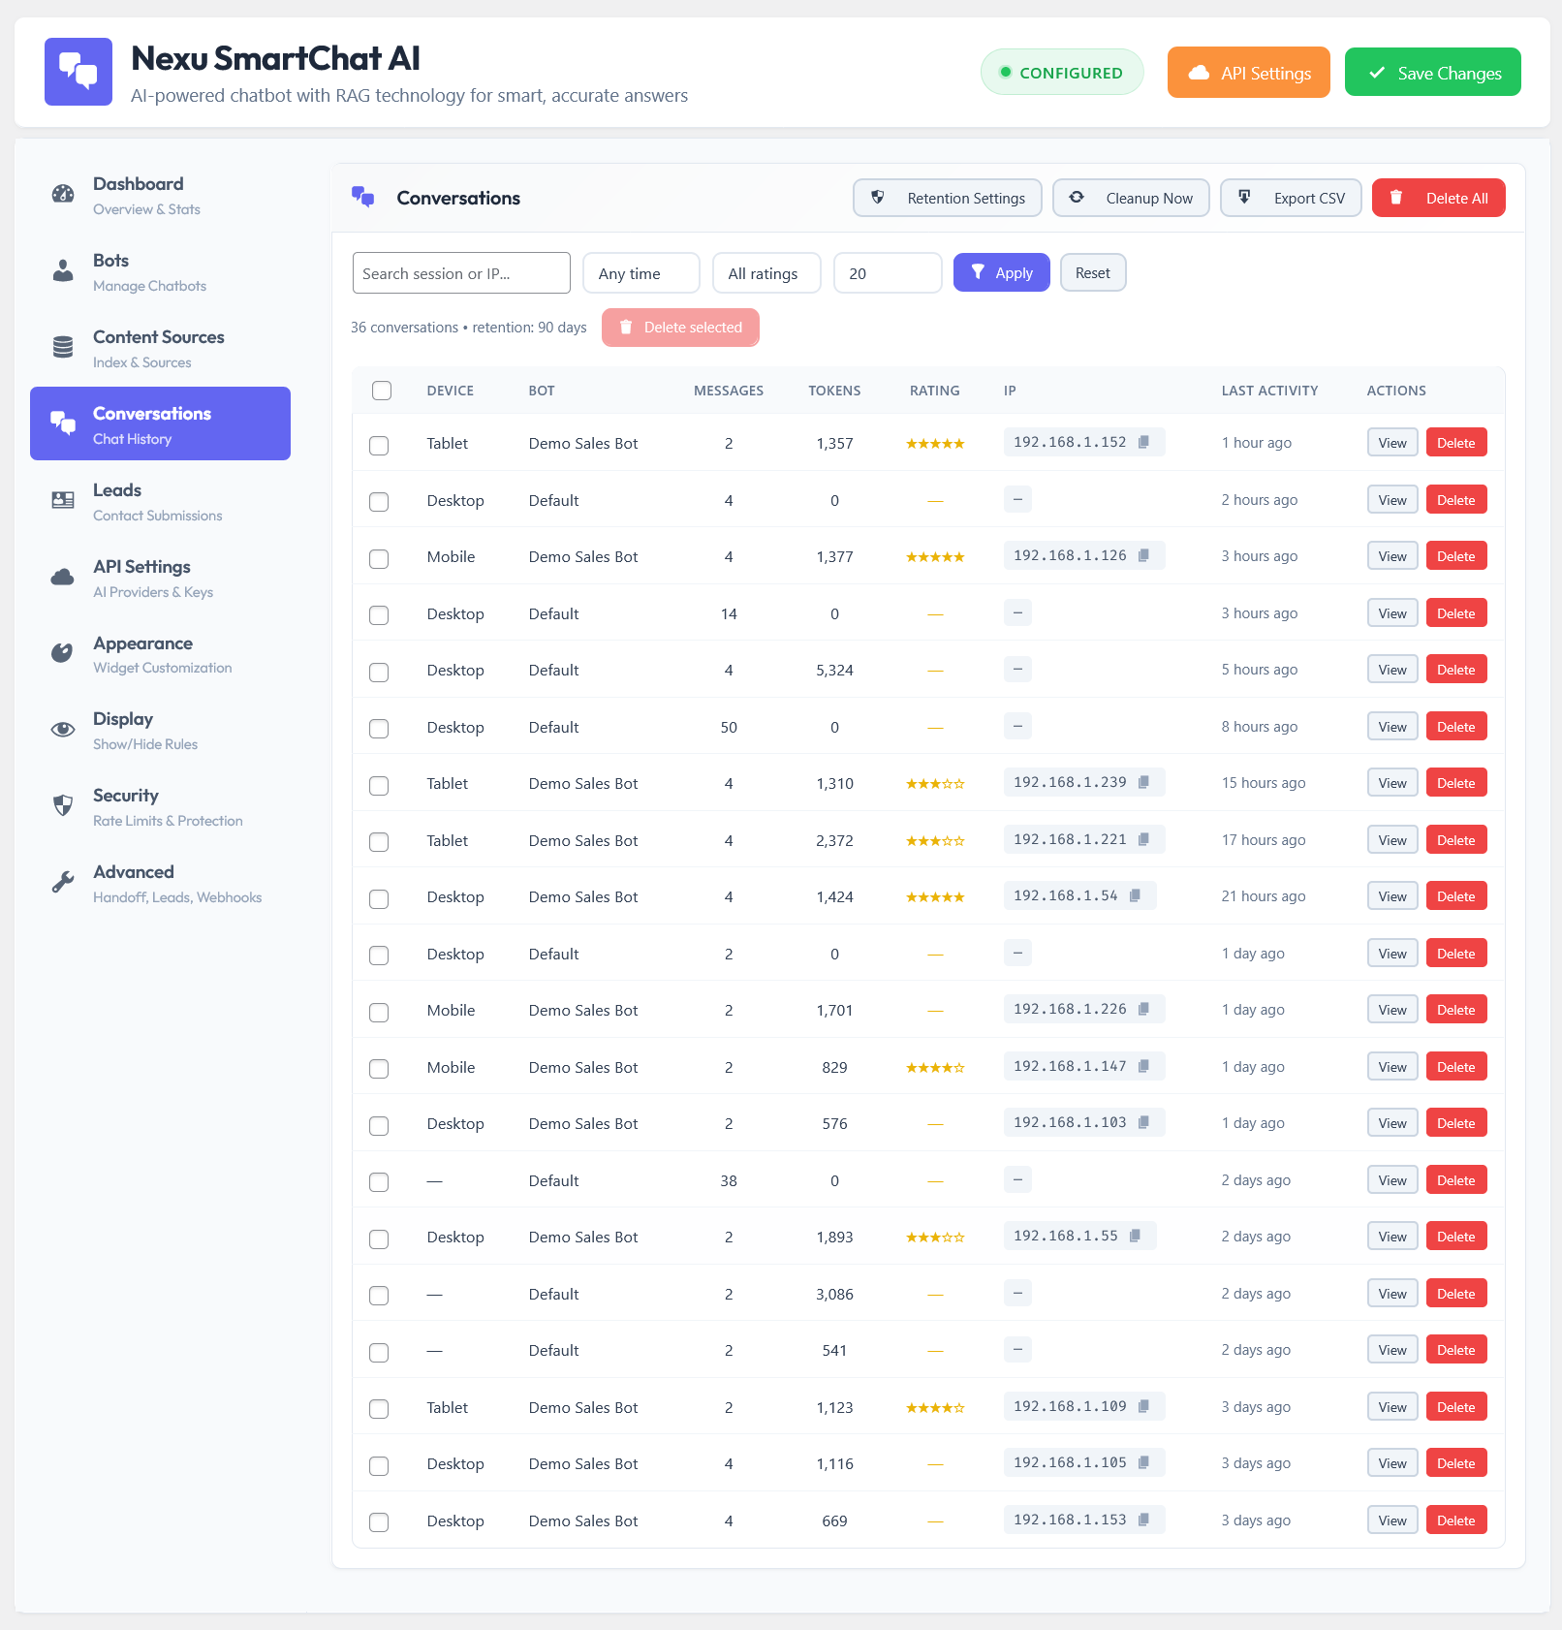Export conversations as CSV
Viewport: 1562px width, 1630px height.
[x=1291, y=198]
